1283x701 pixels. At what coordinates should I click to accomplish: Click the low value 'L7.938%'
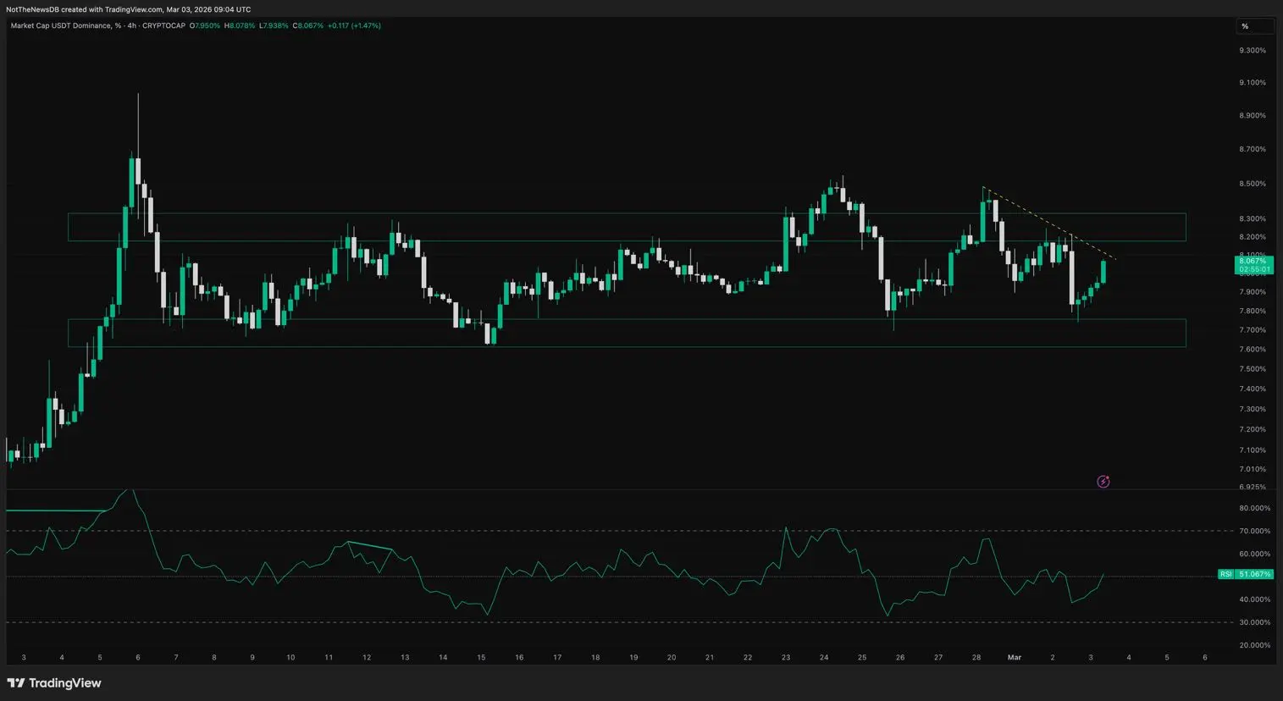274,25
